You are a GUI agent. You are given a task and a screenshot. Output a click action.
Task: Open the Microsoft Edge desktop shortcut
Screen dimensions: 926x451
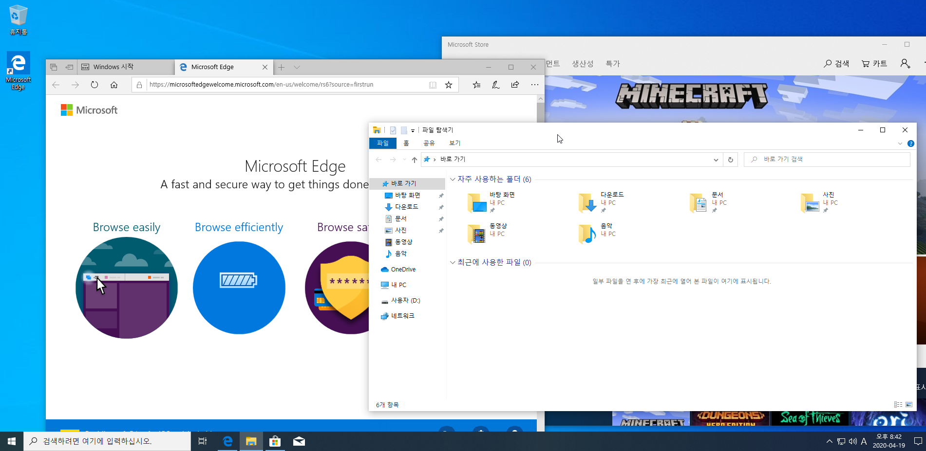tap(19, 71)
